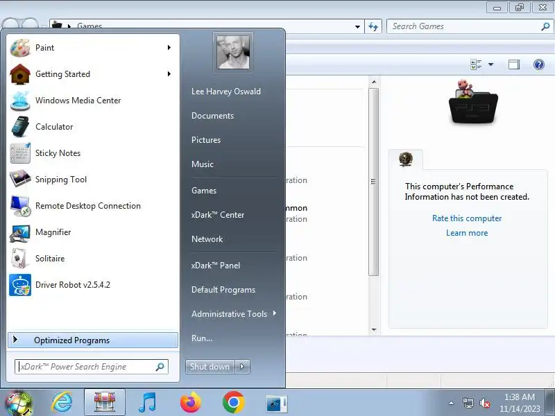The width and height of the screenshot is (555, 416).
Task: Open the clock showing 1:38 AM
Action: click(x=519, y=403)
